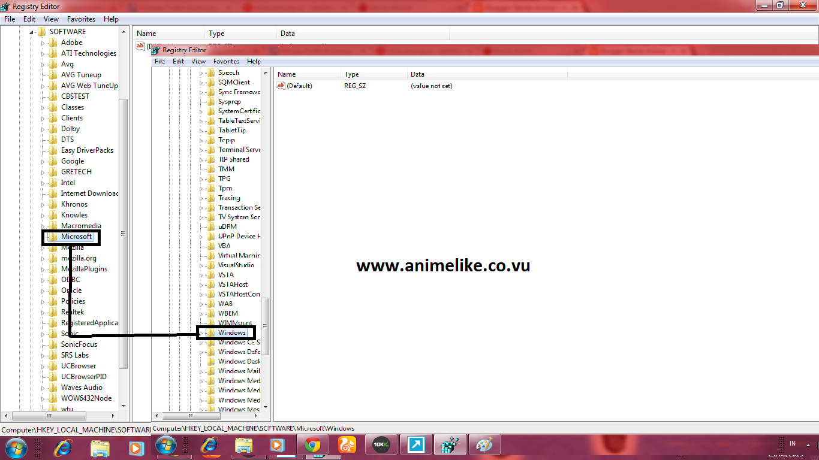The image size is (819, 460).
Task: Click the CBSTEST folder icon
Action: (53, 96)
